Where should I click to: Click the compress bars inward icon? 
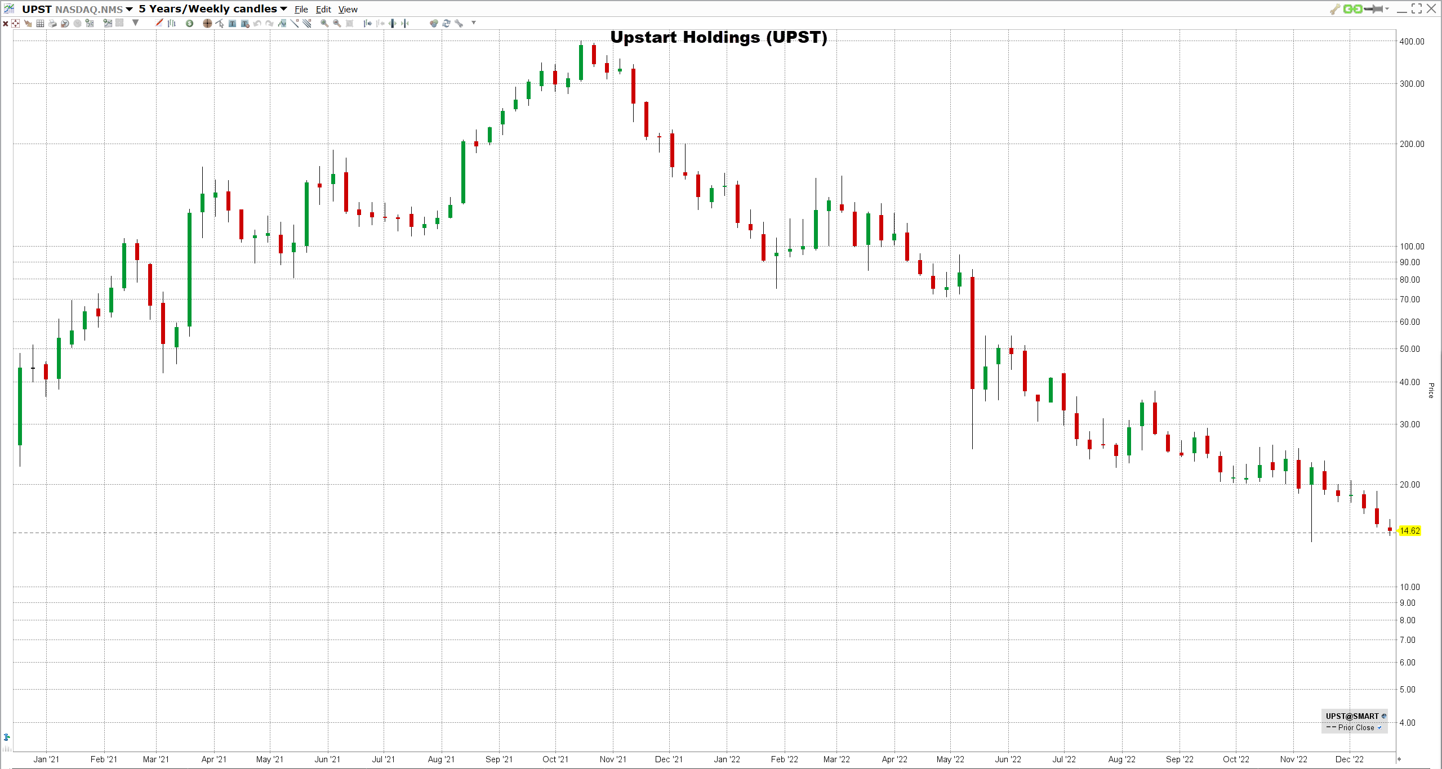405,23
